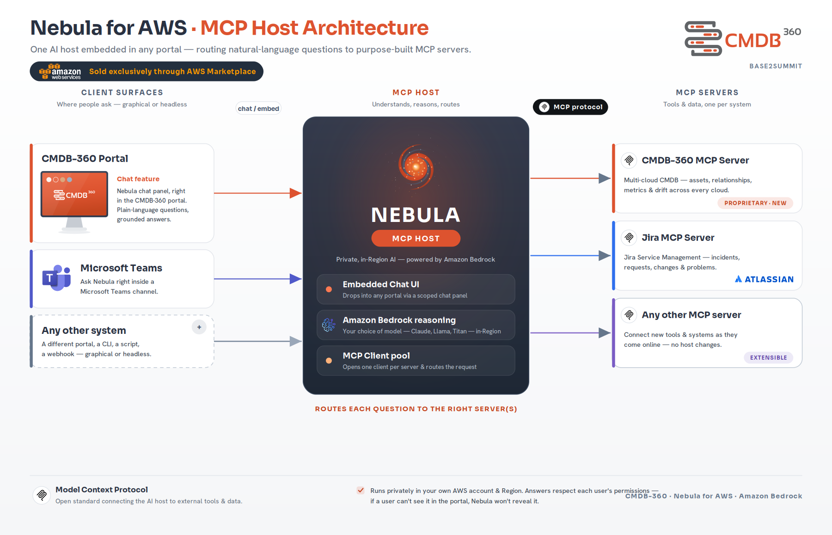
Task: Click Private, in-Region AI powered by Amazon Bedrock text
Action: 416,259
